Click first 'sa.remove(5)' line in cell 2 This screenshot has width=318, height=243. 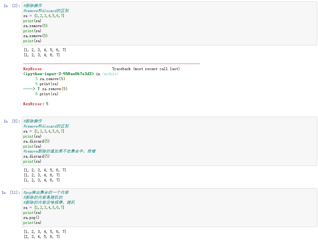click(35, 26)
